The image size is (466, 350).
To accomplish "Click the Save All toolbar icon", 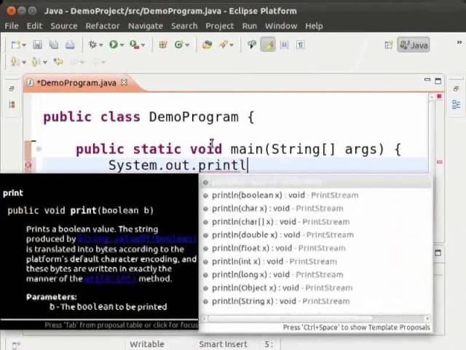I will (54, 44).
